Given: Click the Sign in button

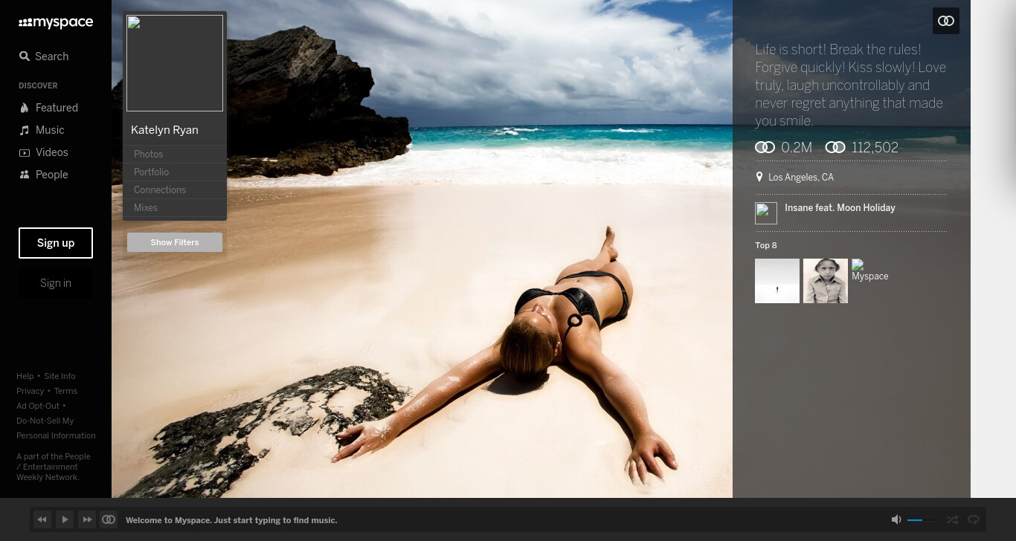Looking at the screenshot, I should [56, 283].
